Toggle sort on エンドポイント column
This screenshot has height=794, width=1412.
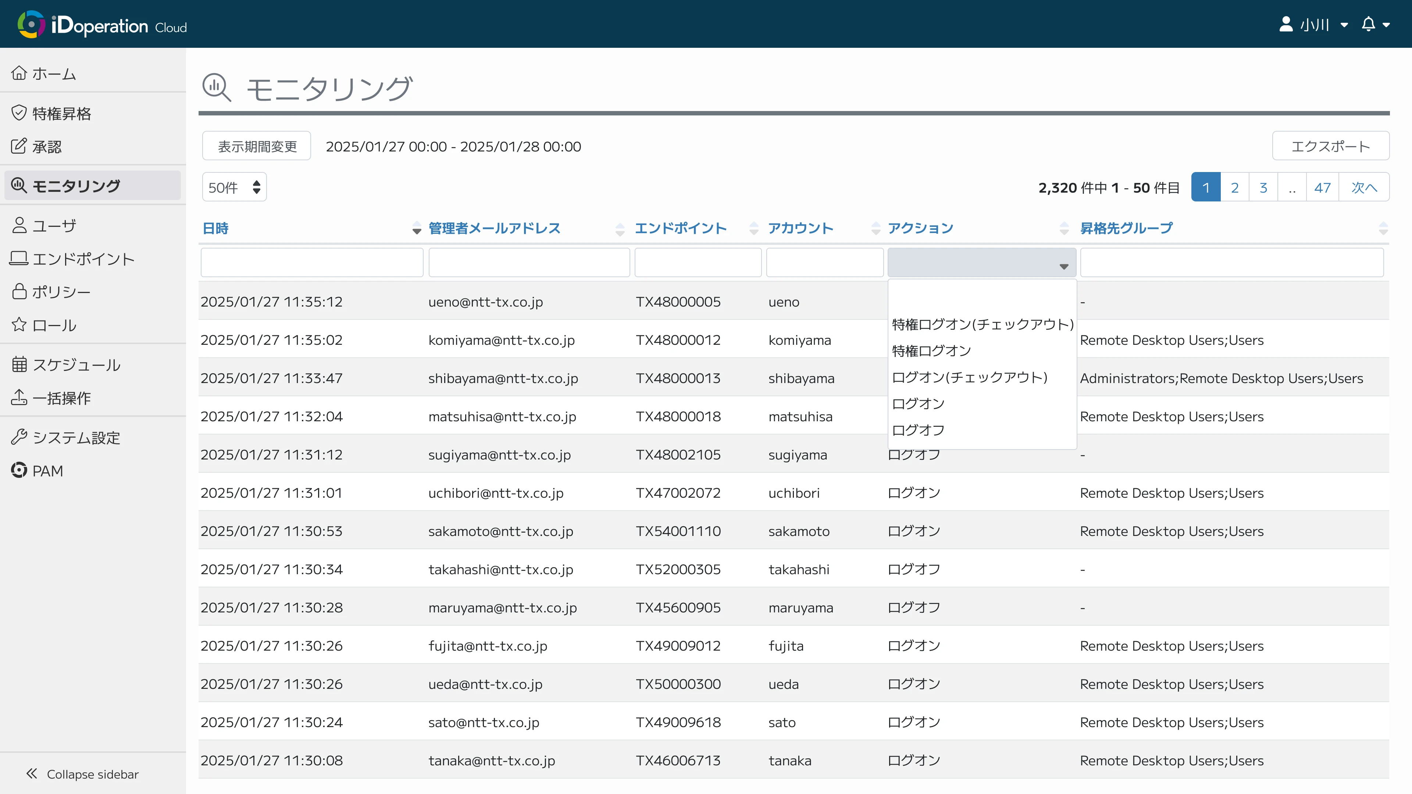[680, 228]
